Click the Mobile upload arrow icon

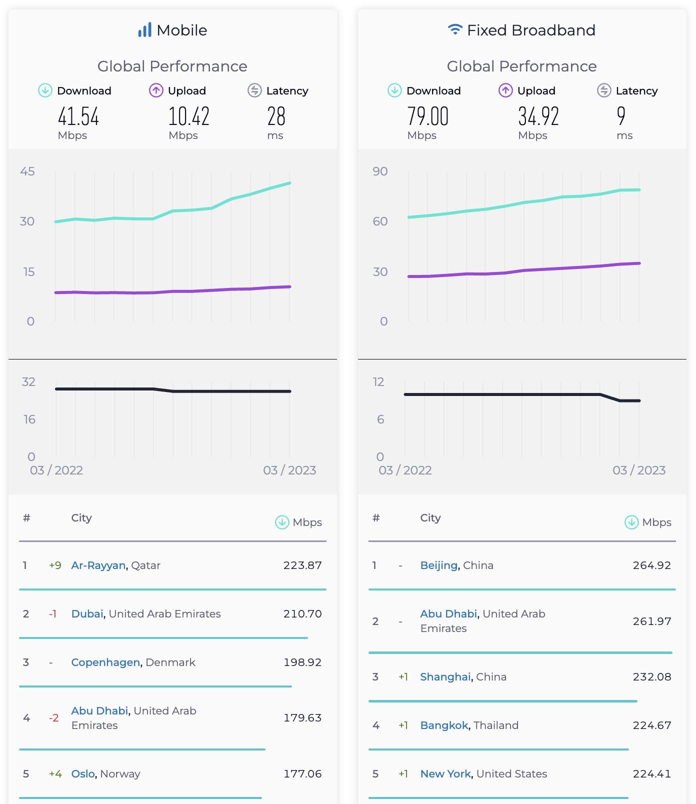tap(156, 90)
